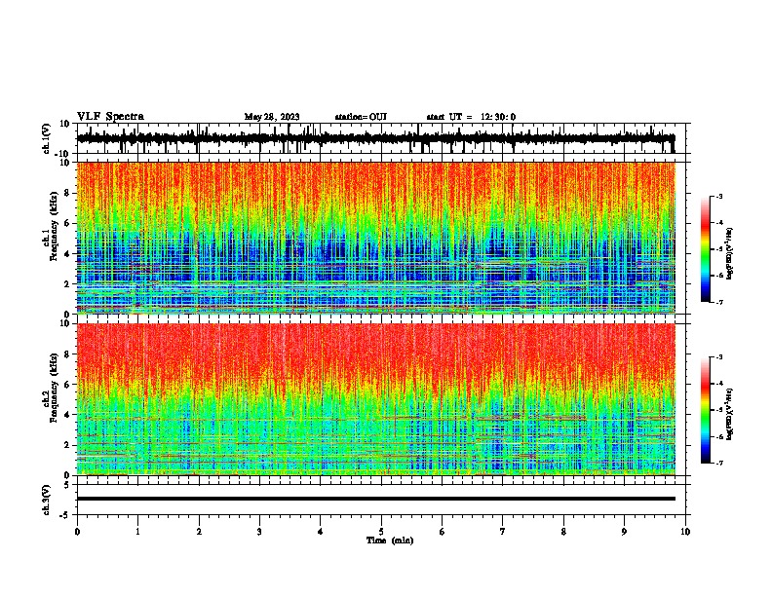Click the "-3" label on ch.2 colorbar
The image size is (772, 596).
719,357
